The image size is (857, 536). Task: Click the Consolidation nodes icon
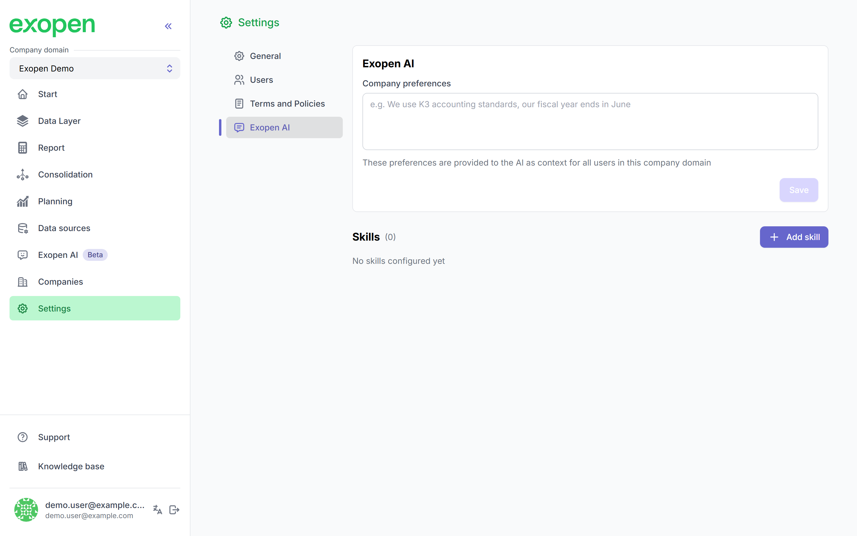23,174
